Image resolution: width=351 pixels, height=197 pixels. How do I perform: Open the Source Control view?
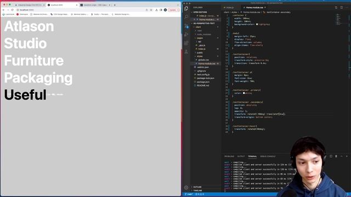pos(186,26)
